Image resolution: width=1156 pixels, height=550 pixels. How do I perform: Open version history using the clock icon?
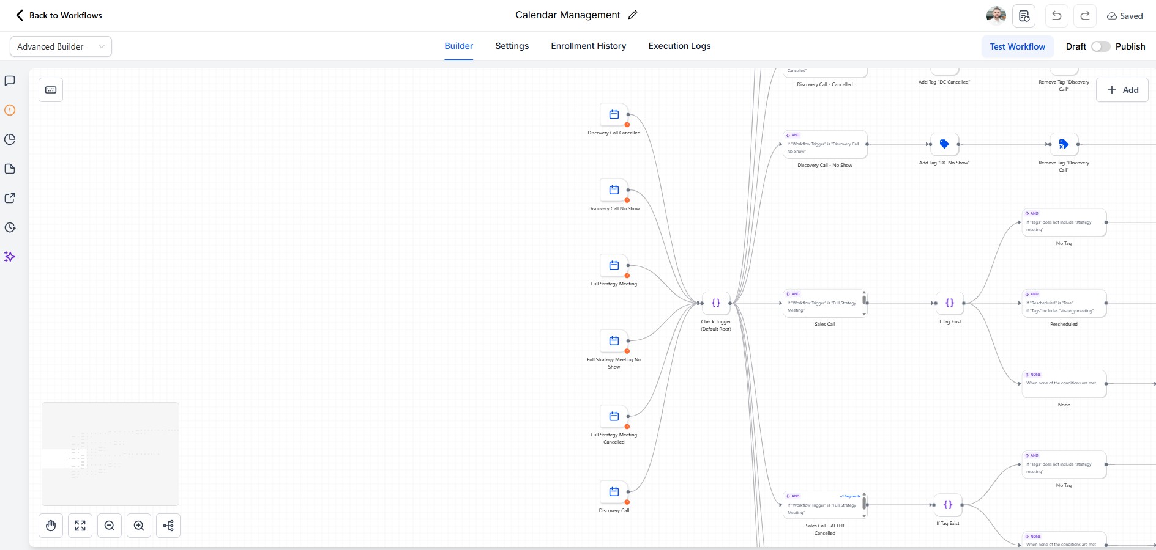[x=10, y=227]
